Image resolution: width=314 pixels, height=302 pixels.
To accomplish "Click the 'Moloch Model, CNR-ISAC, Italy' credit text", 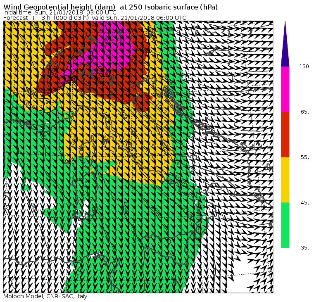I will coord(45,296).
